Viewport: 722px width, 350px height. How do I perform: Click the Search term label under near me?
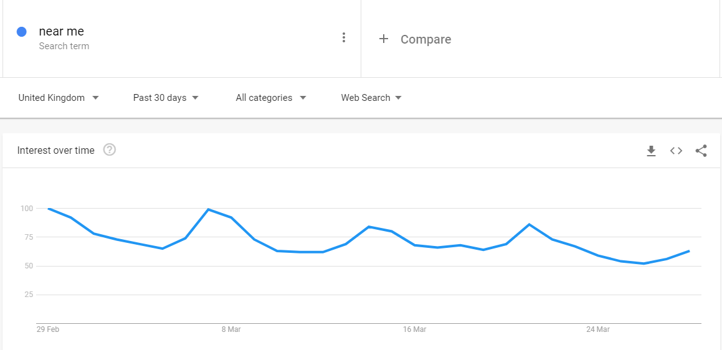coord(64,46)
